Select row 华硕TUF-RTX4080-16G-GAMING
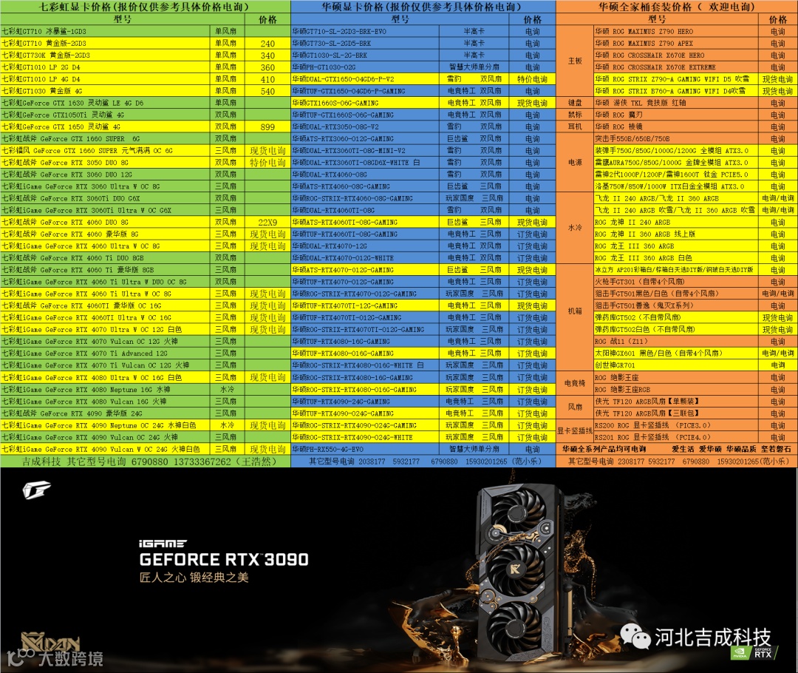Screen dimensions: 798x673 point(423,342)
